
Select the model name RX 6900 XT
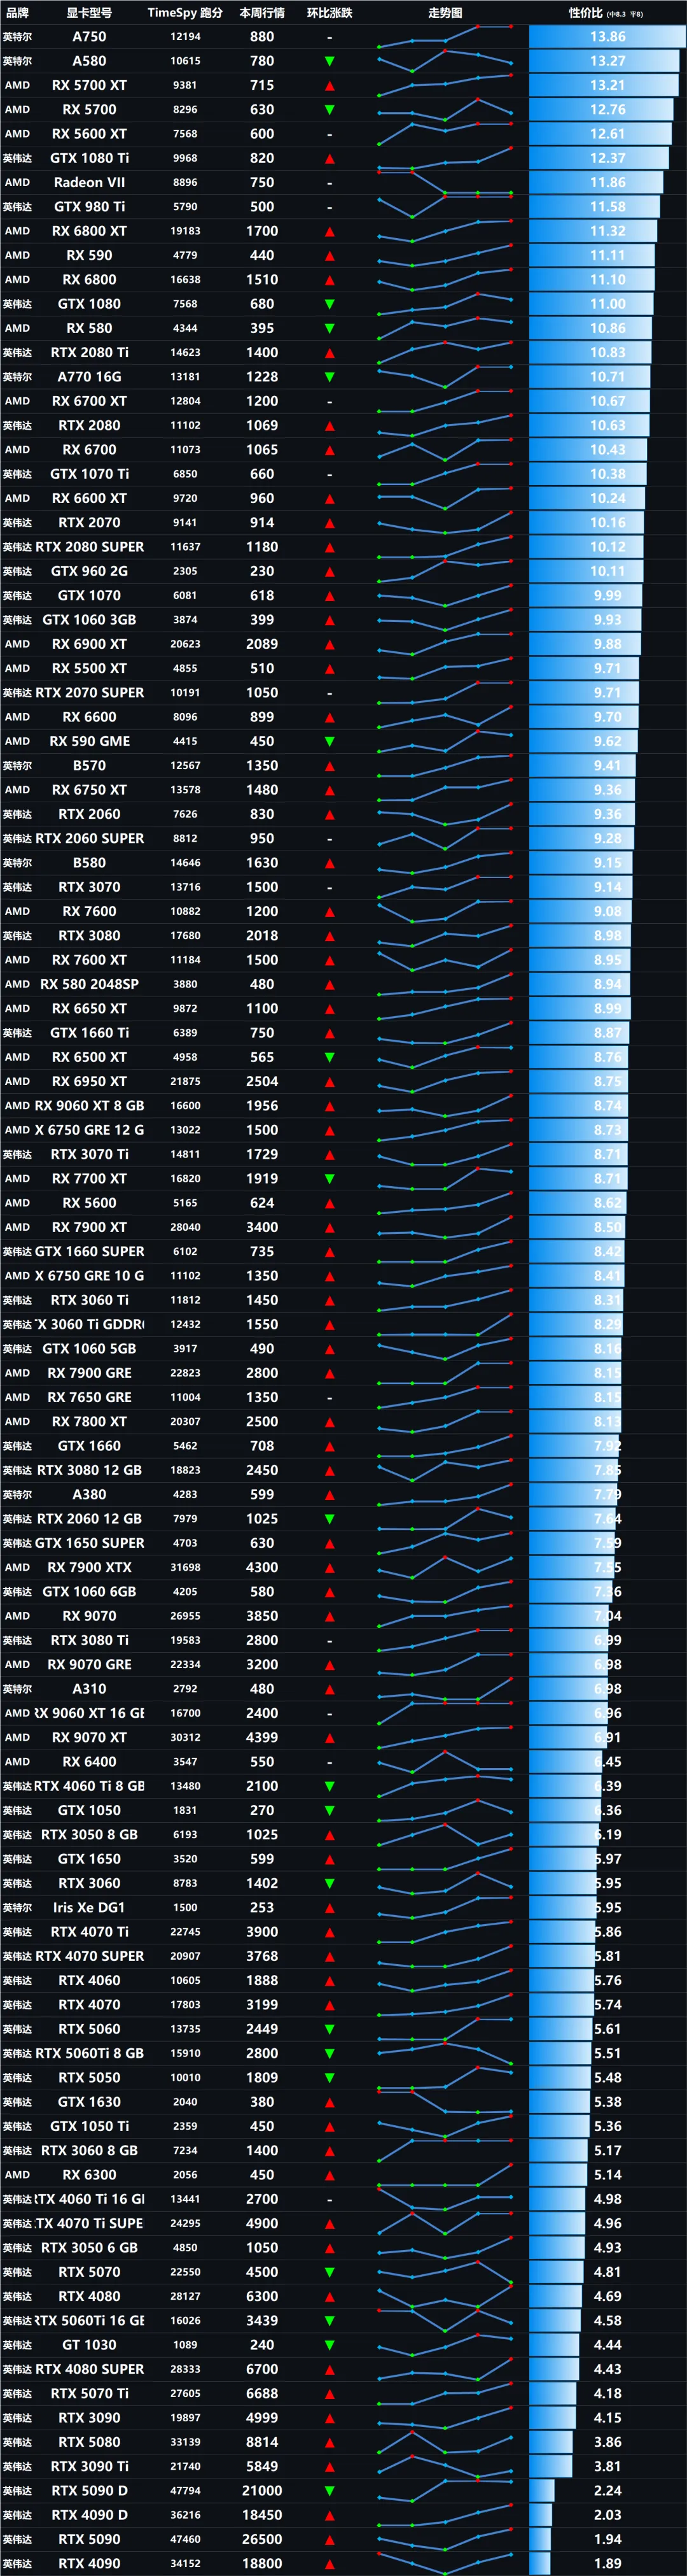pos(89,644)
